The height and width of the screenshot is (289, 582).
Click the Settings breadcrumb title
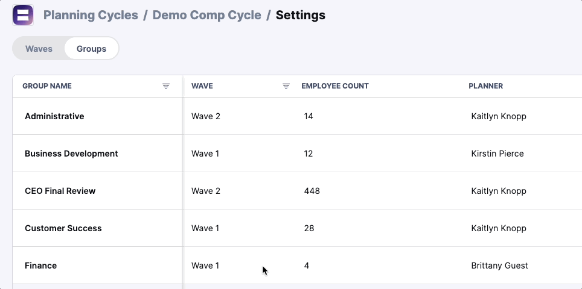[300, 15]
